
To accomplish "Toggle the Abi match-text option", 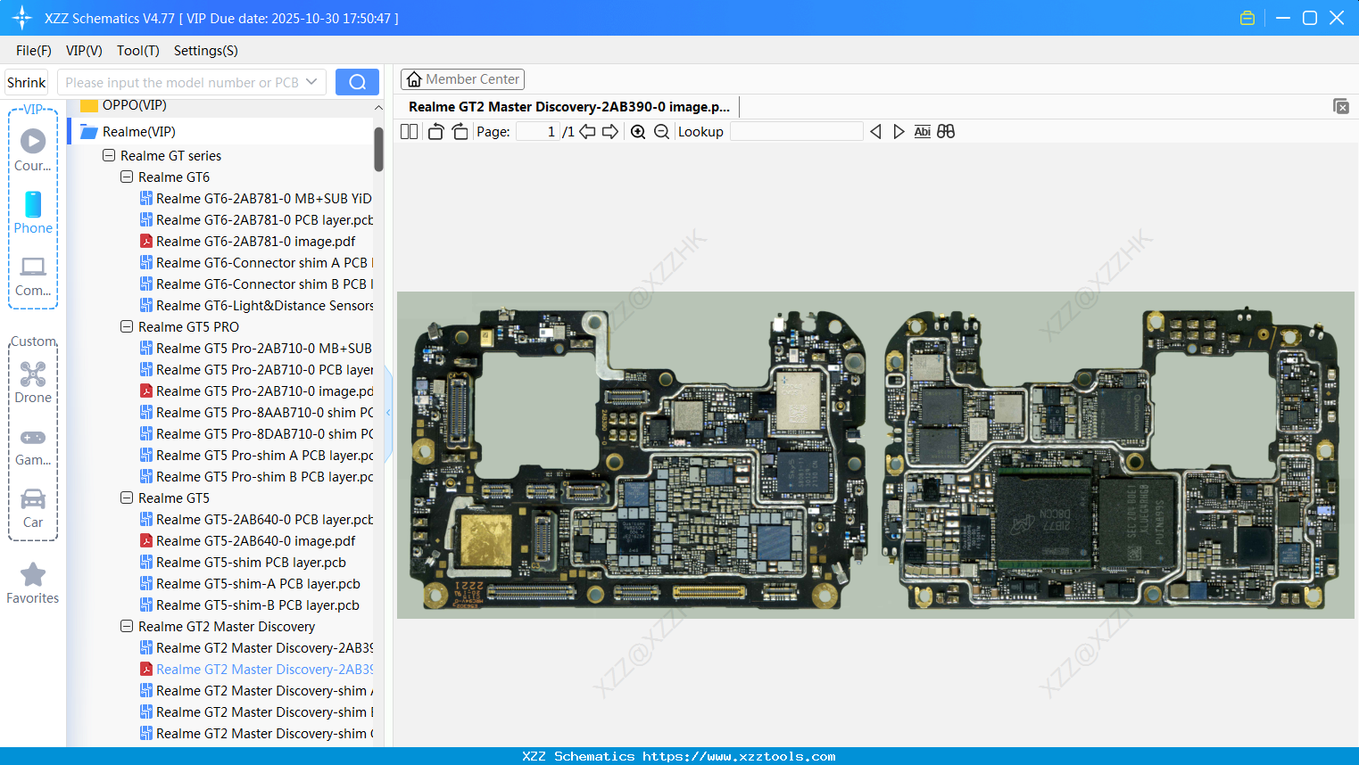I will coord(922,132).
